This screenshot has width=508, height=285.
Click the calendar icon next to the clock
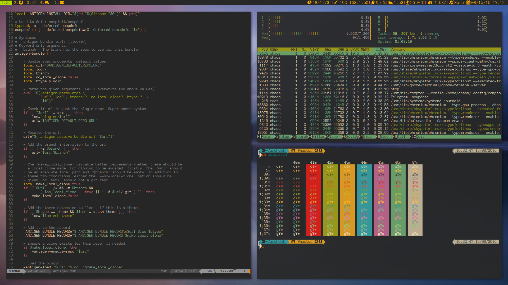tap(468, 3)
